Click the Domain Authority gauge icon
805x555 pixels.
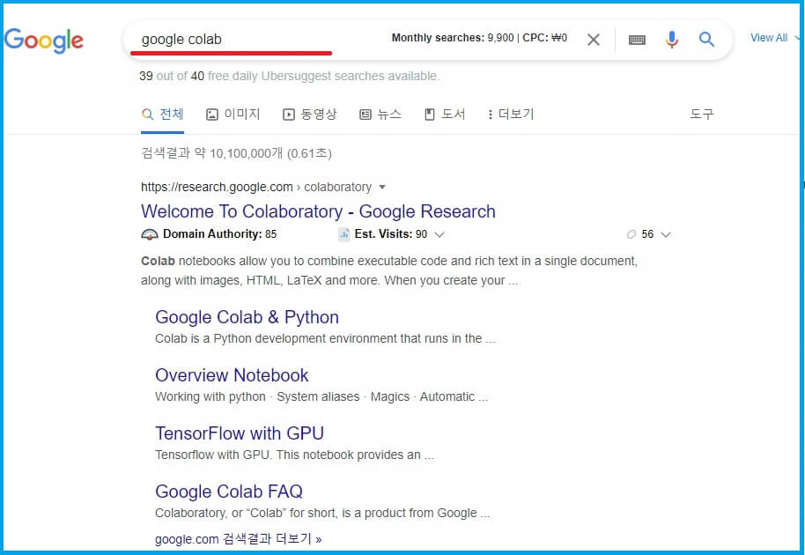pos(150,234)
